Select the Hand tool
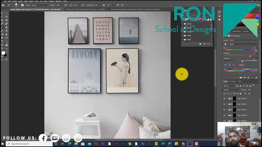The width and height of the screenshot is (262, 147). (x=7, y=45)
